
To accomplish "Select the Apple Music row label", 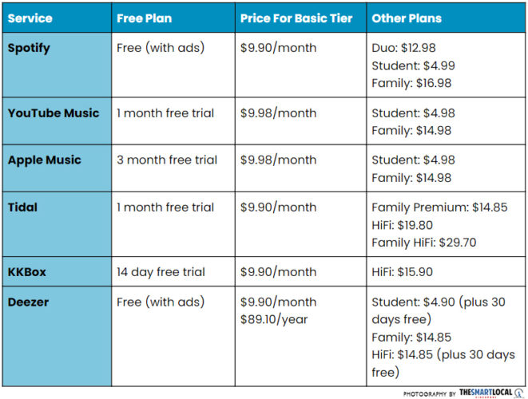I will coord(45,160).
